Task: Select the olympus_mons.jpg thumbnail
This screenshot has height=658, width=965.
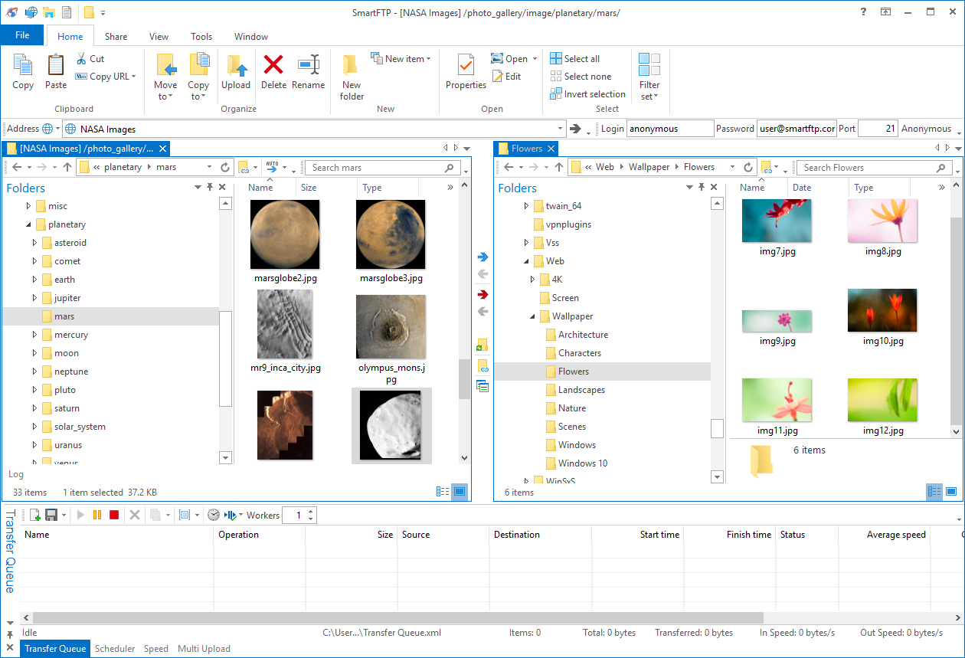Action: pyautogui.click(x=391, y=326)
